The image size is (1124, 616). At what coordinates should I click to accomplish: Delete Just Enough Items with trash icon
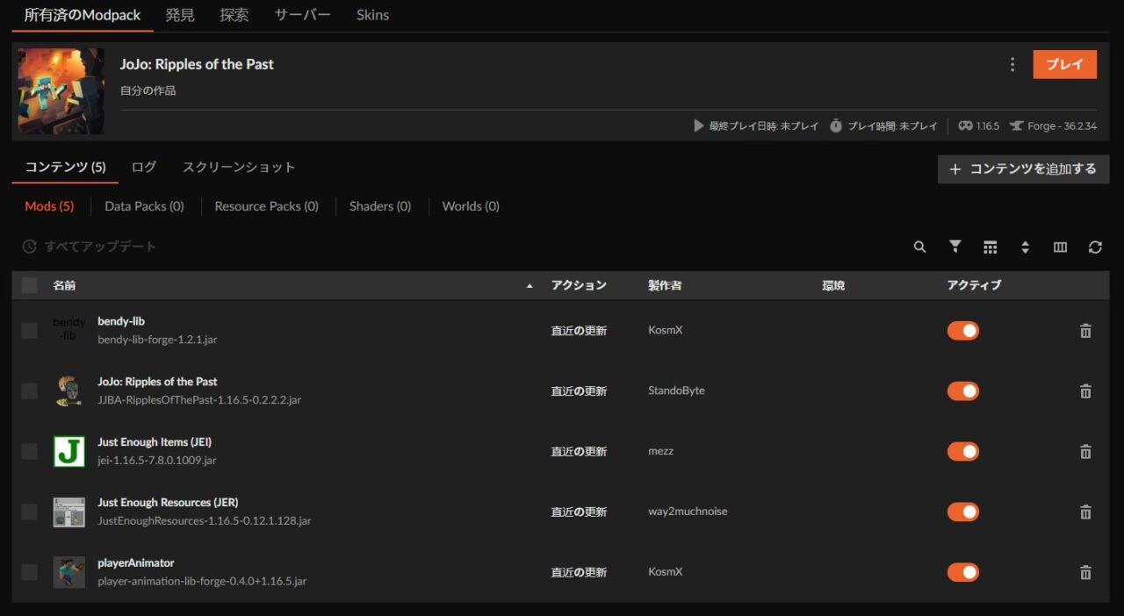coord(1085,452)
